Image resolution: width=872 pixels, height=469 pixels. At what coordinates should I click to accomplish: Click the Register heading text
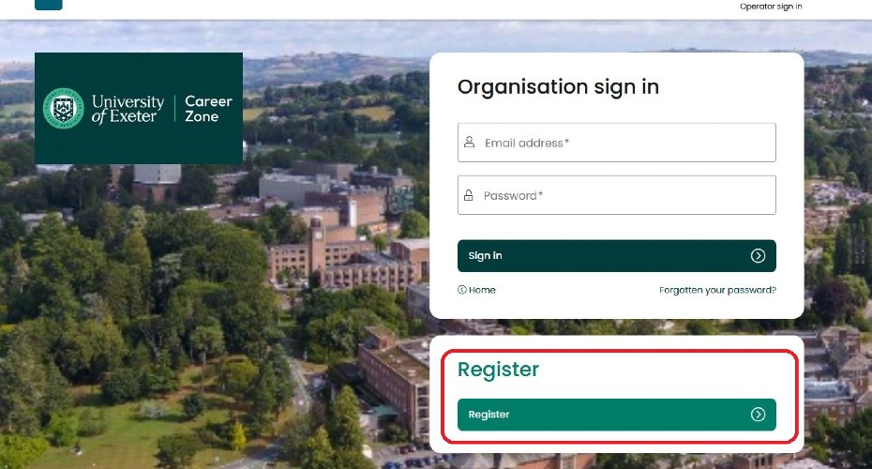coord(498,370)
